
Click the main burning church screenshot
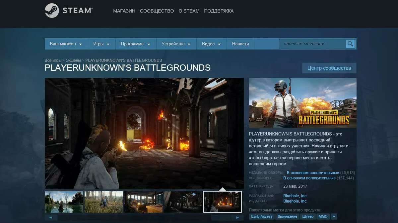(144, 133)
